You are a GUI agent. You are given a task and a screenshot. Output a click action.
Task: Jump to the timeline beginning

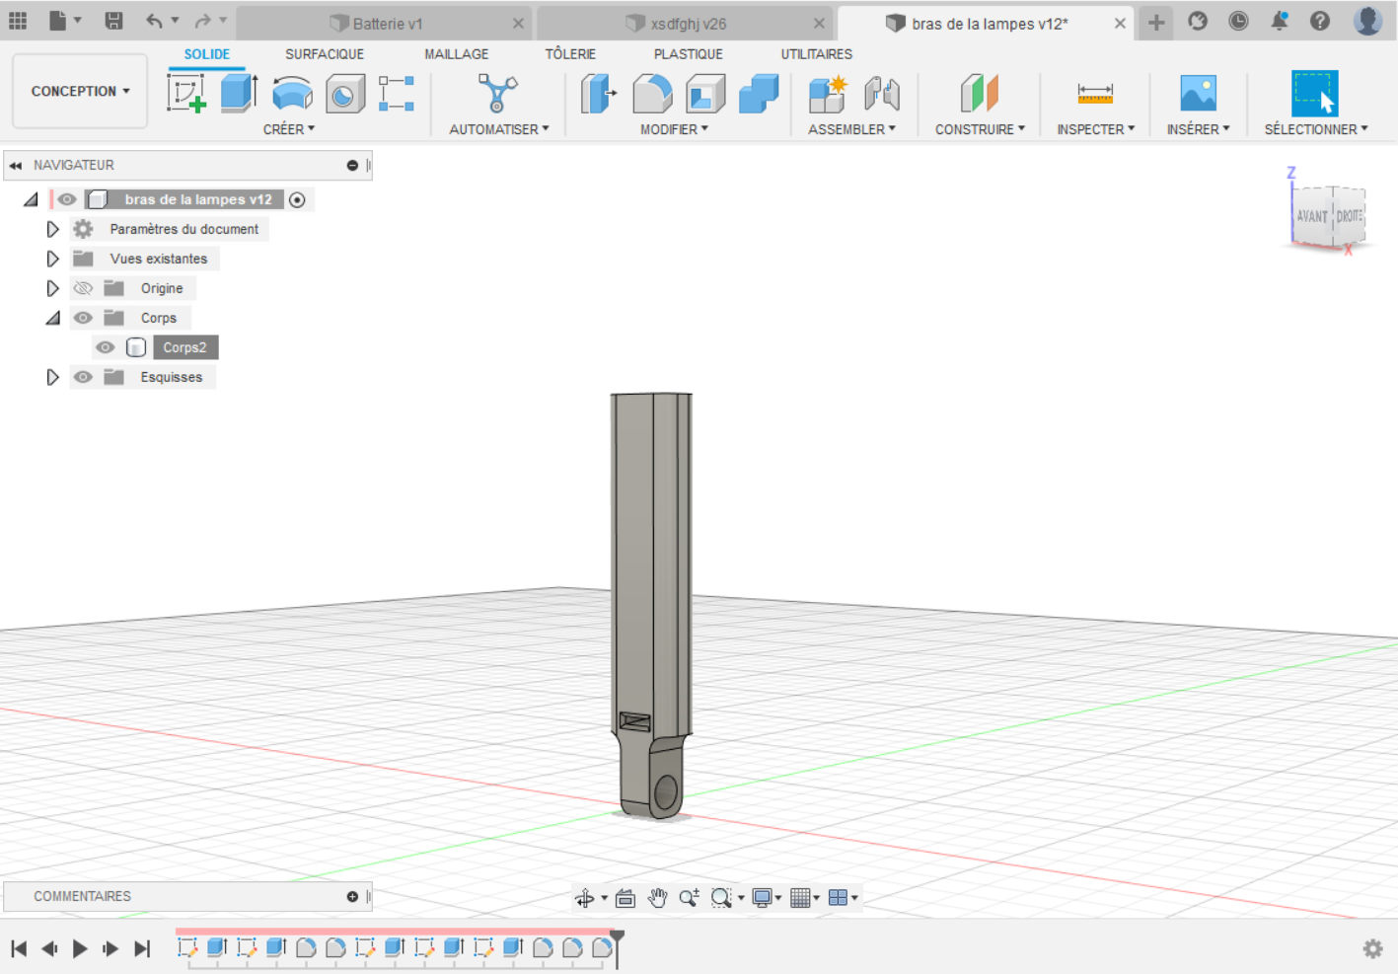point(19,948)
